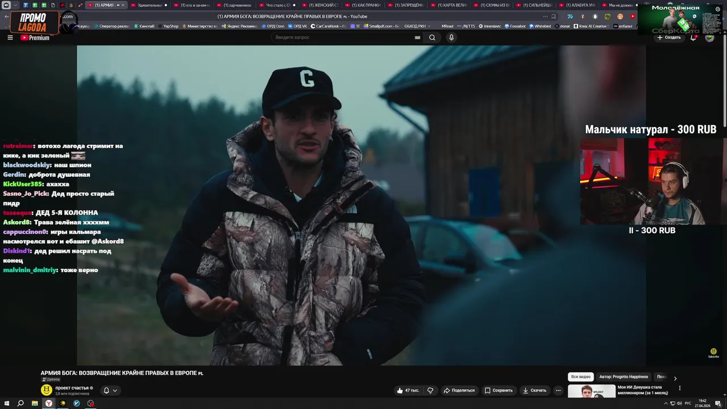
Task: Dislike the video with thumbs-down
Action: click(430, 390)
